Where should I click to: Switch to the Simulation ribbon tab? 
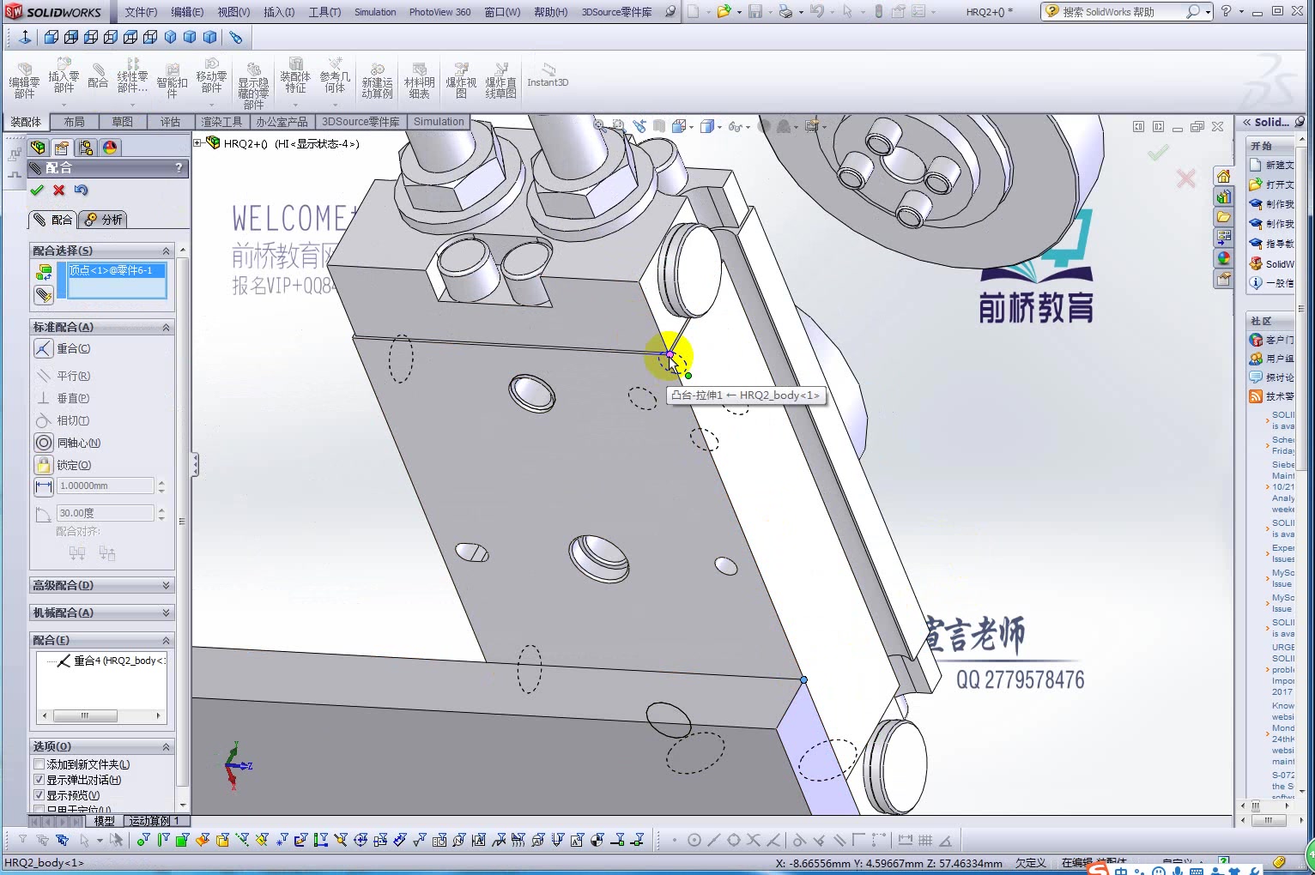(439, 121)
